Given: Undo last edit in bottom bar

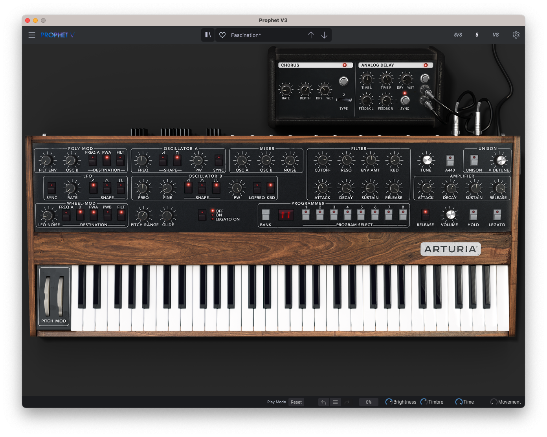Looking at the screenshot, I should 323,402.
